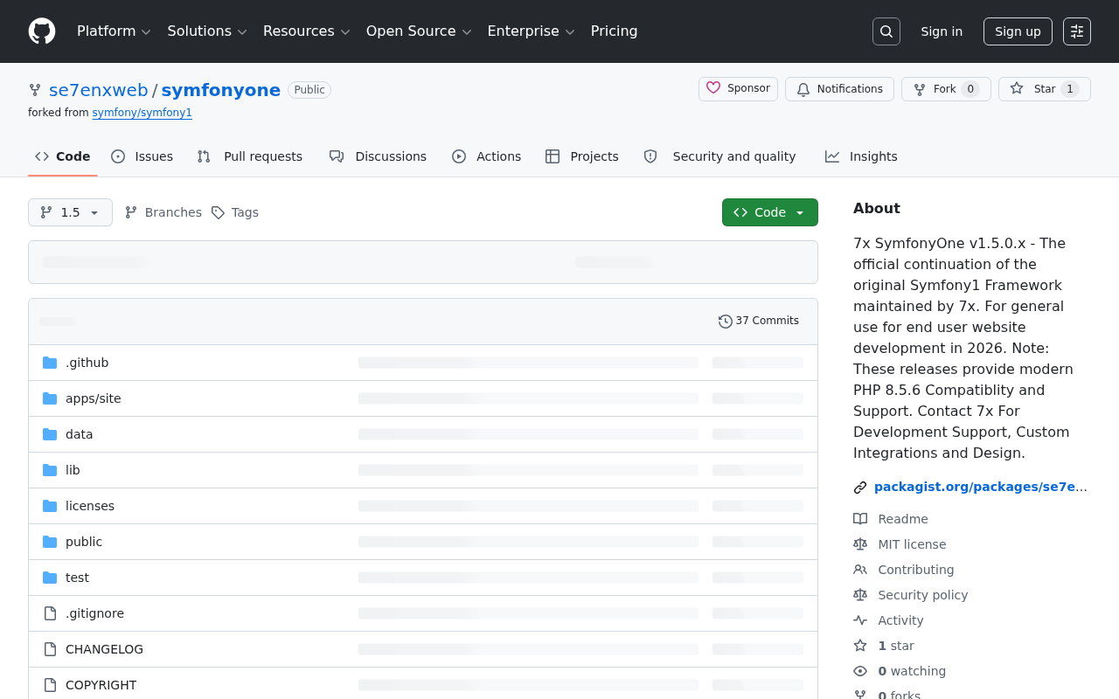Open the apps/site folder name
1119x699 pixels.
coord(94,398)
